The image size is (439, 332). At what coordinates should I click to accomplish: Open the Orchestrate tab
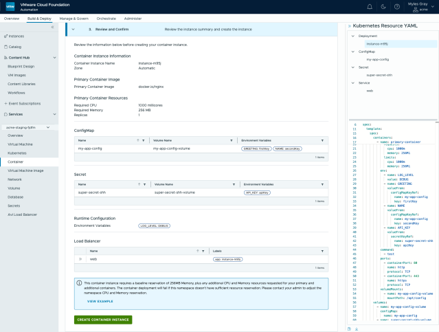[x=106, y=19]
